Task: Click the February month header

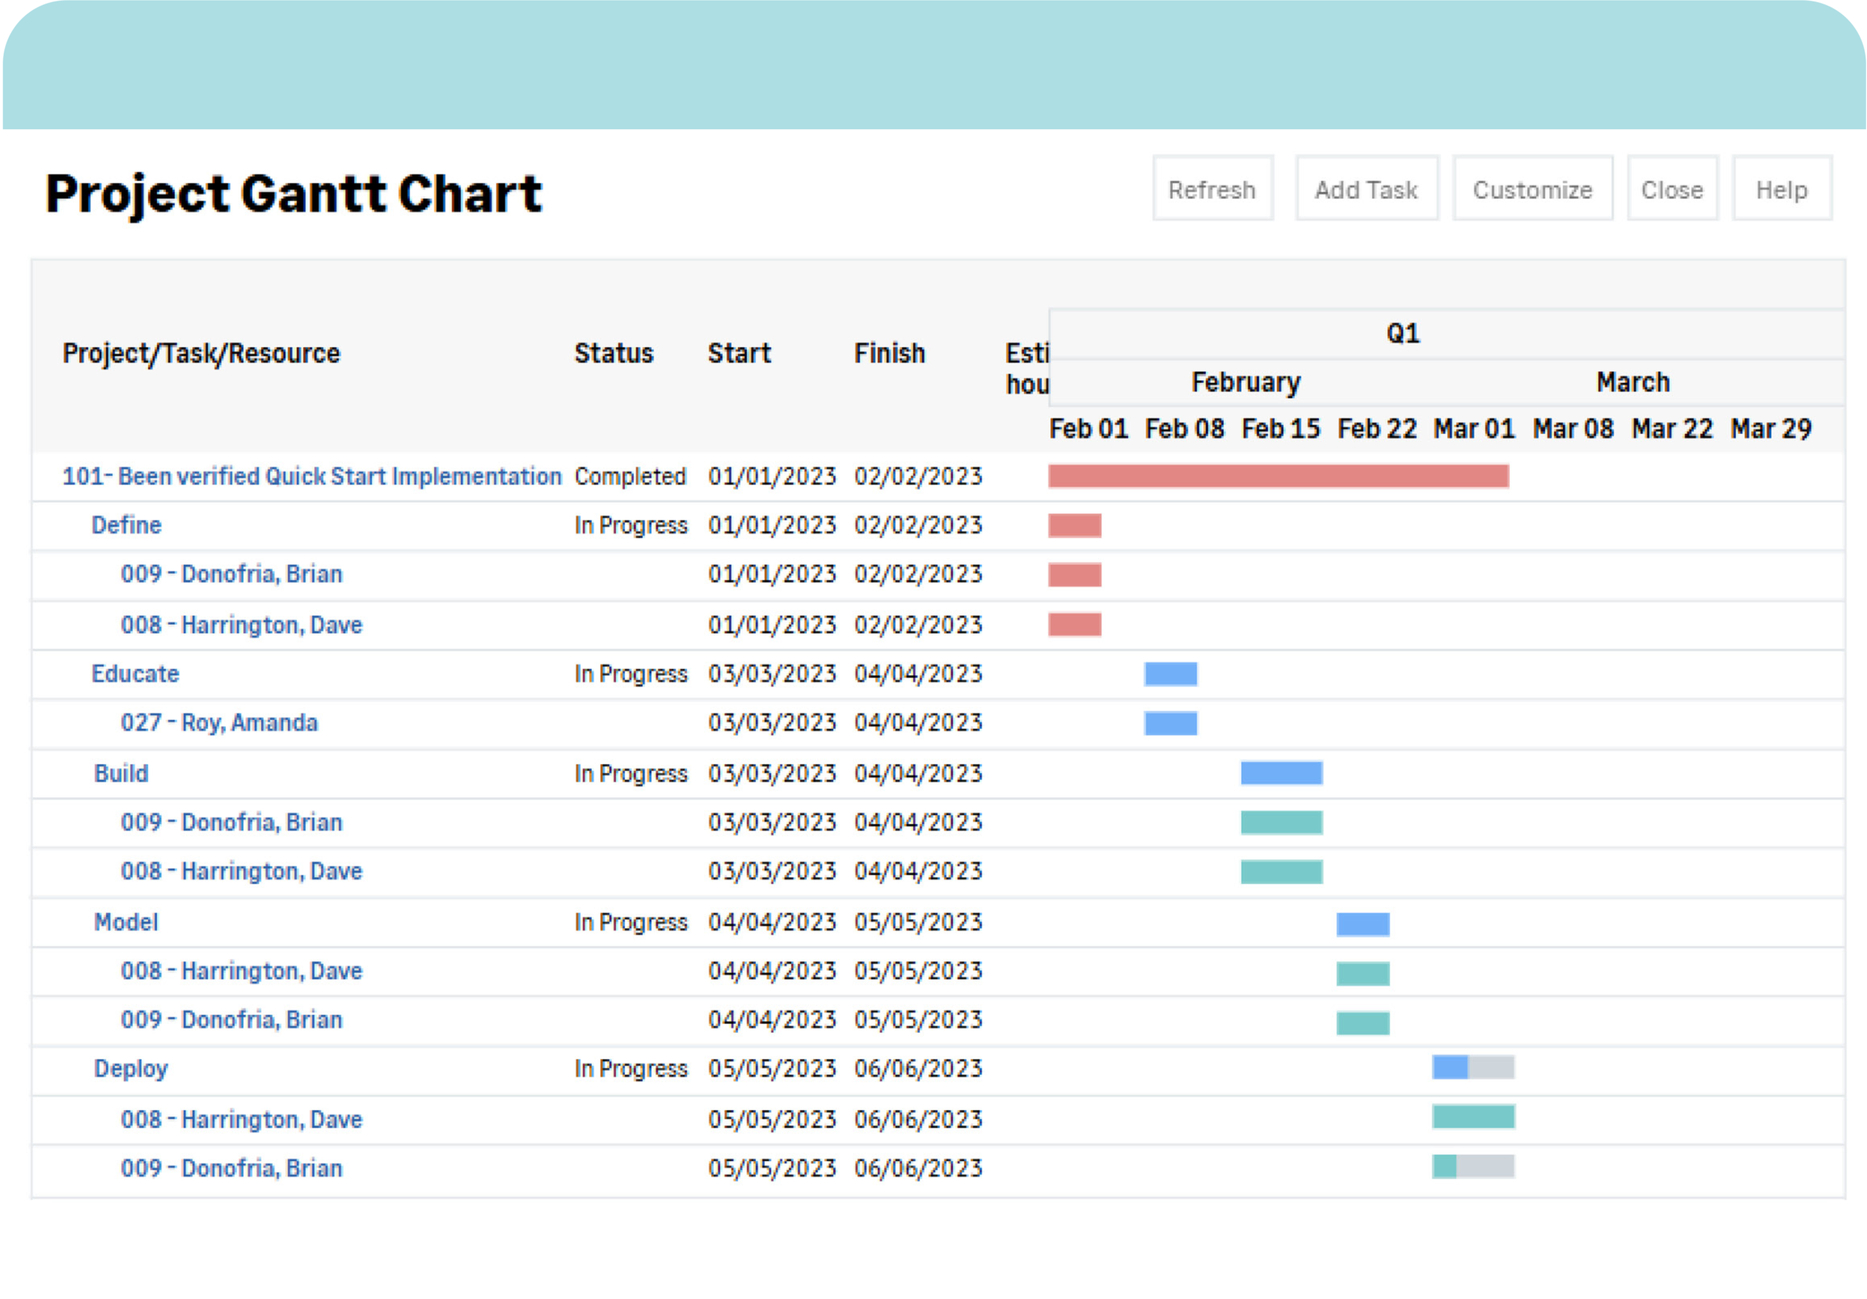Action: (1246, 382)
